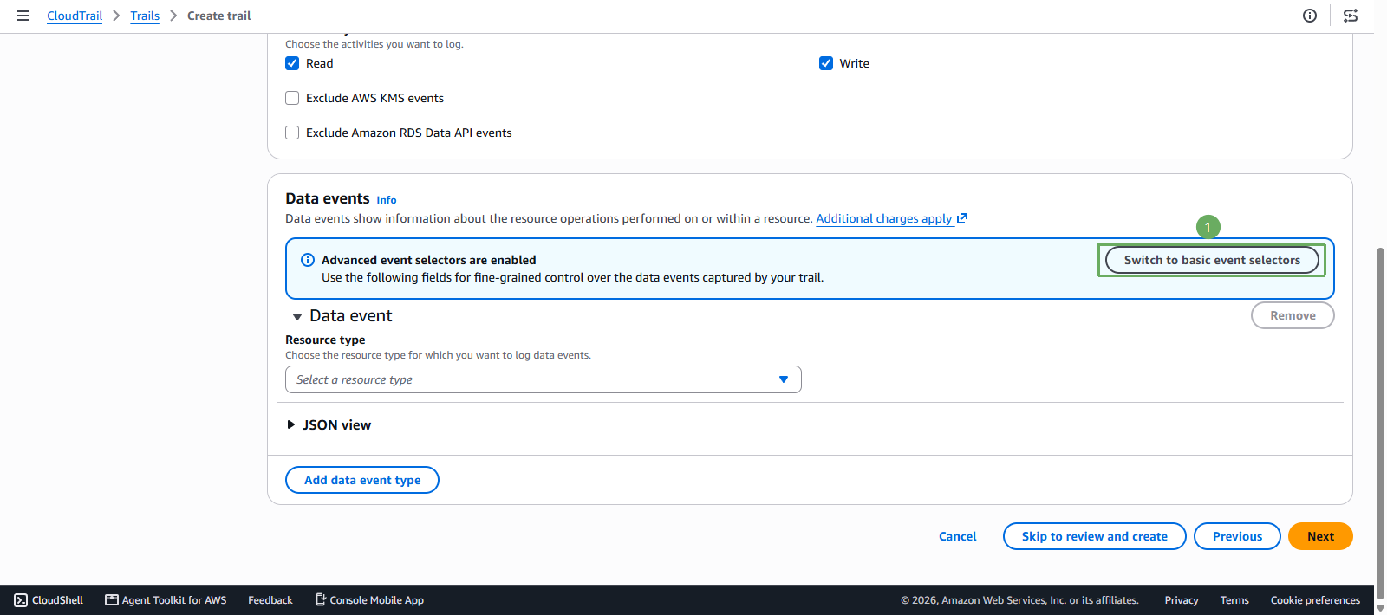Uncheck the Read checkbox

coord(292,63)
